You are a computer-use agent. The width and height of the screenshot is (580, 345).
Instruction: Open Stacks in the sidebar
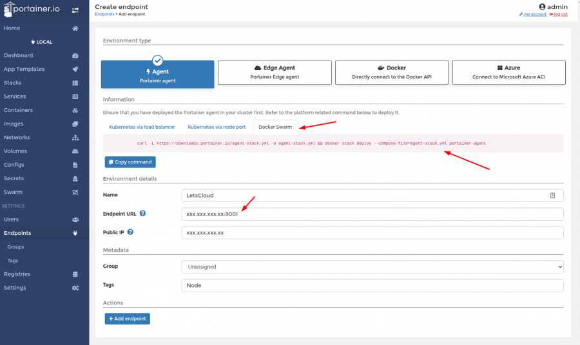click(44, 83)
